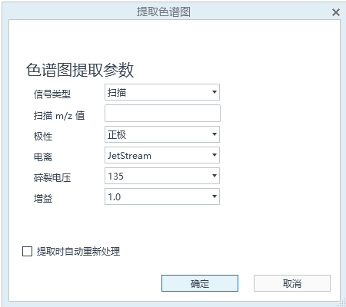Click the 1.0 value in 增益 field
Image resolution: width=346 pixels, height=307 pixels.
point(114,196)
